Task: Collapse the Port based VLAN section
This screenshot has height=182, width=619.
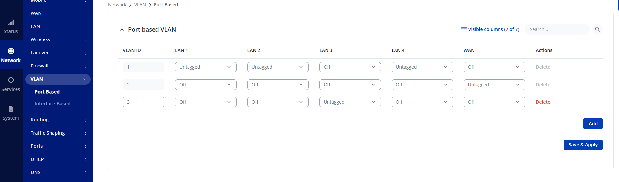Action: click(122, 30)
